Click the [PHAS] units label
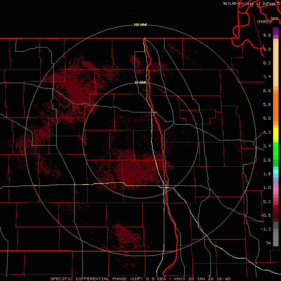Image resolution: width=281 pixels, height=281 pixels. (x=264, y=22)
